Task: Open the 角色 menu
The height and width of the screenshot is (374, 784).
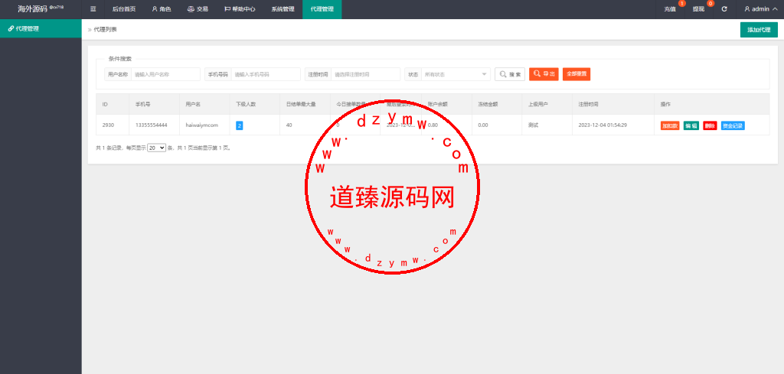Action: pos(162,9)
